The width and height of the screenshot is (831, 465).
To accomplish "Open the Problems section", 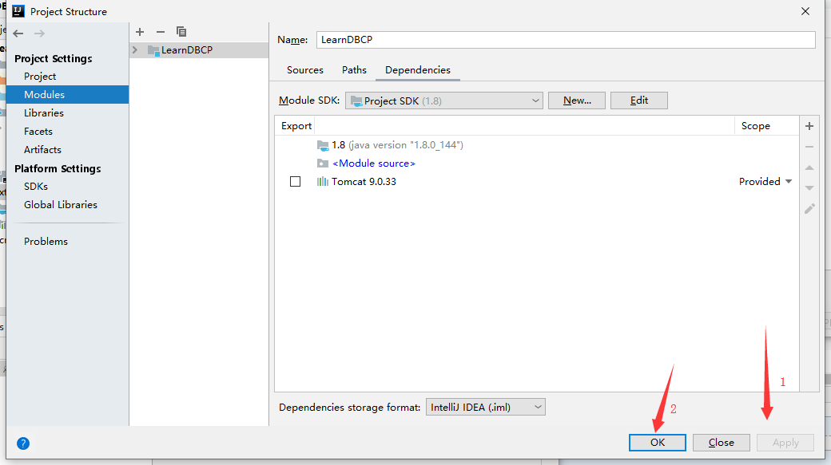I will tap(46, 241).
